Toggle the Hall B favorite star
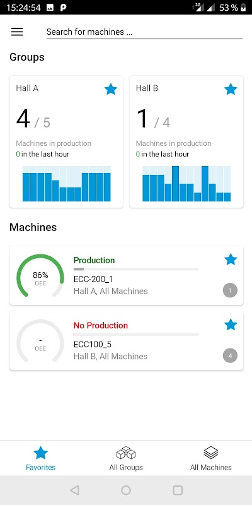Screen dimensions: 252x505 [x=231, y=89]
